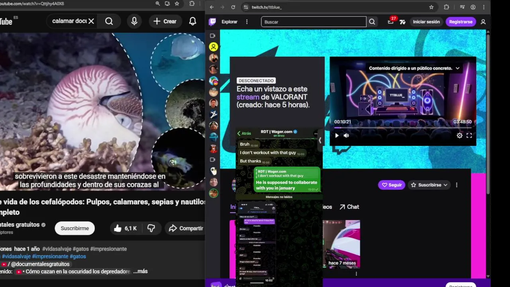This screenshot has height=287, width=510.
Task: Toggle Twitch player fullscreen
Action: [x=469, y=136]
